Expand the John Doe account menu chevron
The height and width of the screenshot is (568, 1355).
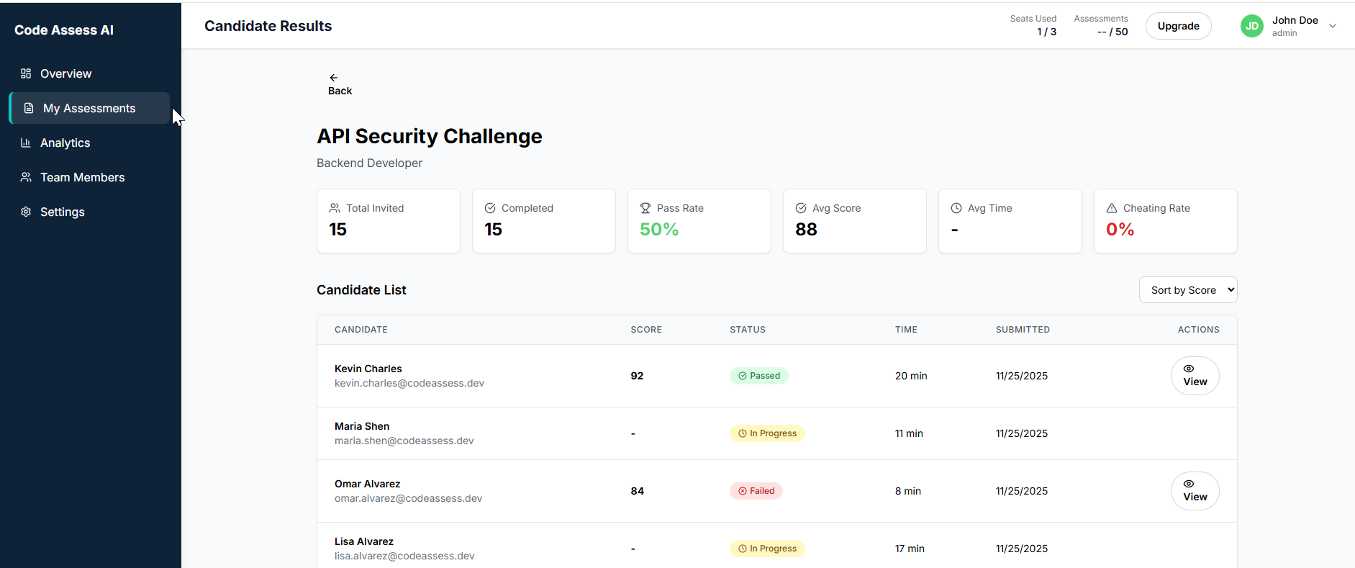tap(1333, 26)
